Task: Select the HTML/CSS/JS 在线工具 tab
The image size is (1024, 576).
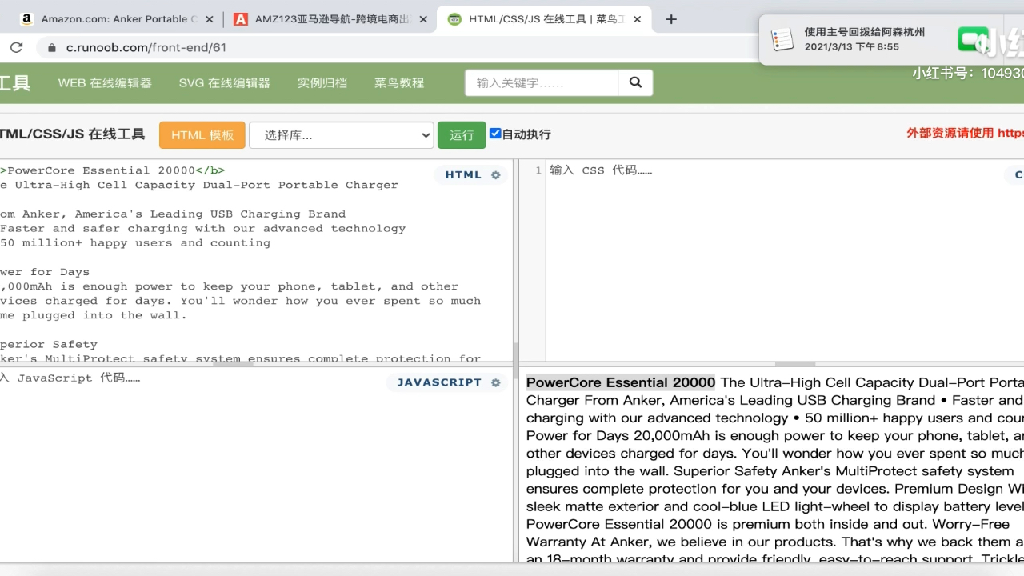Action: pos(545,19)
